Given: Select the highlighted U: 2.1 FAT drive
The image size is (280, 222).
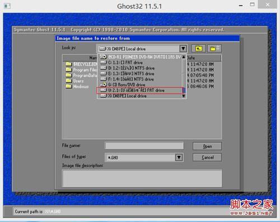Looking at the screenshot, I should point(139,90).
